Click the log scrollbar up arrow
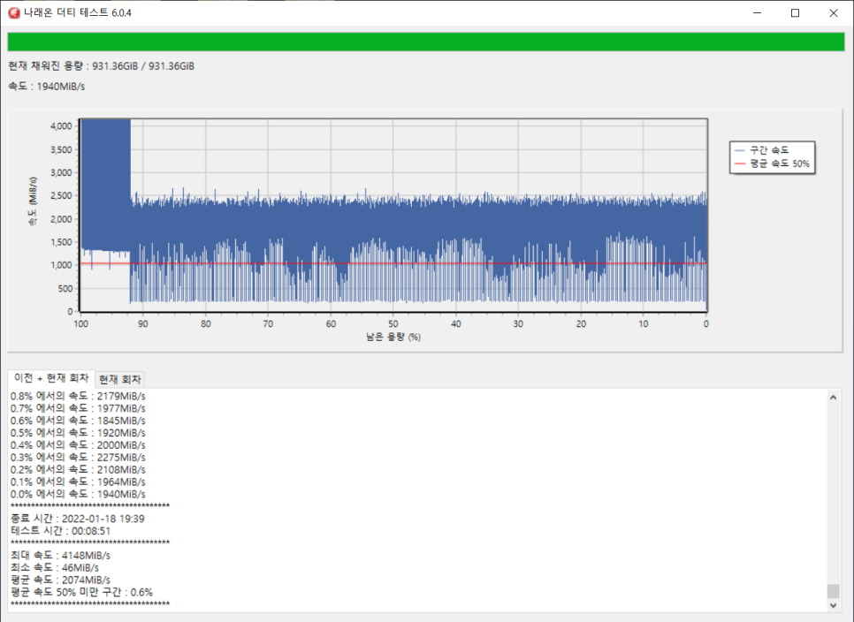This screenshot has height=622, width=854. click(834, 398)
